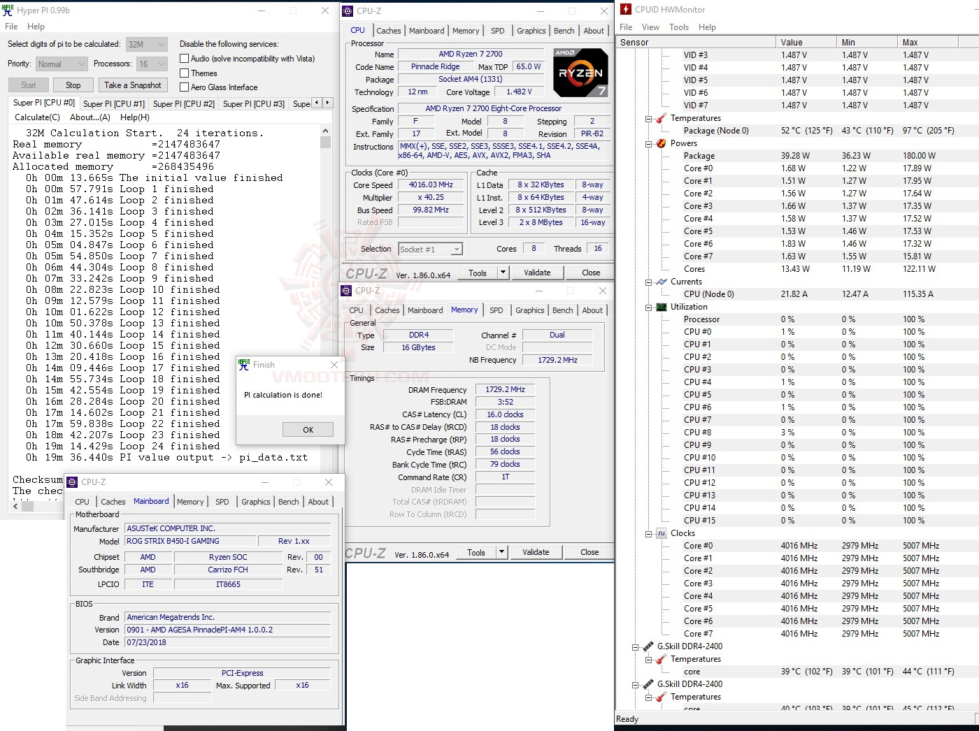The image size is (979, 731).
Task: Enable the Audio service checkbox
Action: pos(185,59)
